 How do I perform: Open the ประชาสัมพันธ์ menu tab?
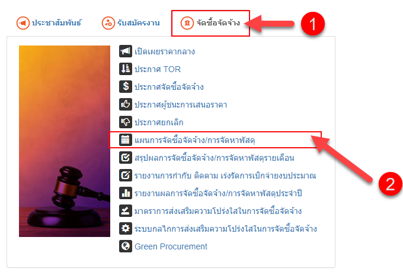49,23
